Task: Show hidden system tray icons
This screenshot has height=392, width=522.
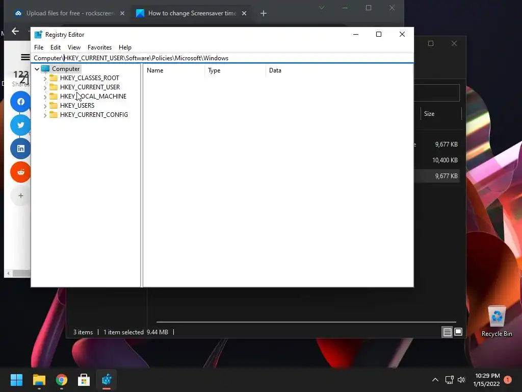Action: [435, 380]
